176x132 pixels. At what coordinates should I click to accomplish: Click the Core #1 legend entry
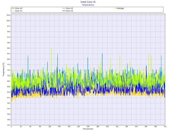17,11
